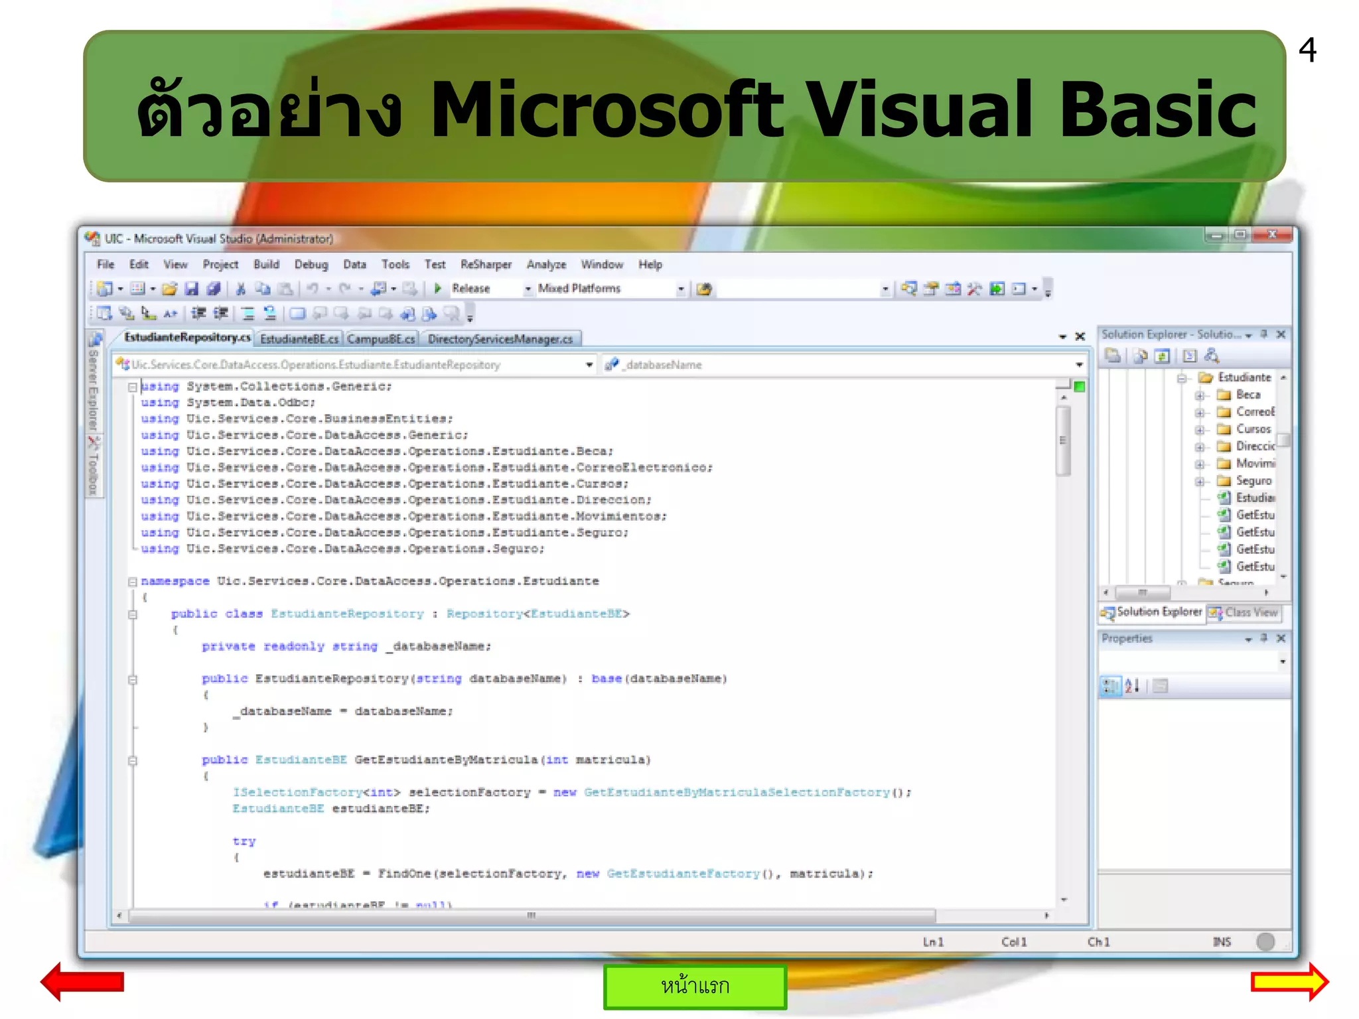Open the Server Explorer side tab

(x=94, y=383)
